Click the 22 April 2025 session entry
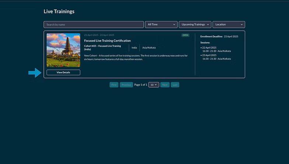The width and height of the screenshot is (289, 164). coord(215,49)
